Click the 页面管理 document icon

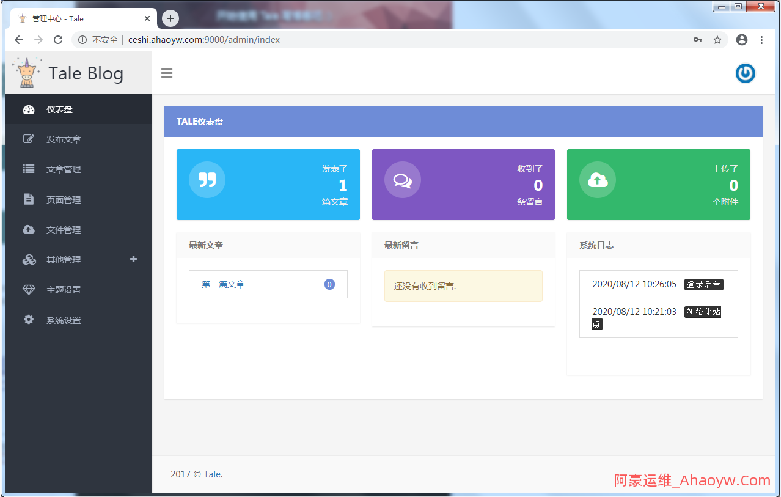click(29, 199)
